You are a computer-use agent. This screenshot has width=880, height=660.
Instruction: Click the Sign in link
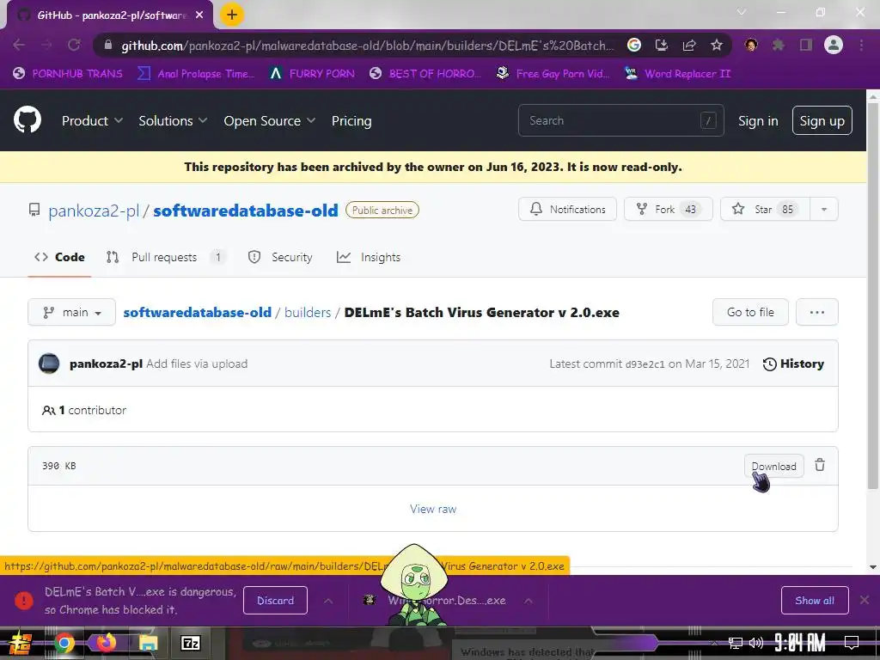pos(758,120)
